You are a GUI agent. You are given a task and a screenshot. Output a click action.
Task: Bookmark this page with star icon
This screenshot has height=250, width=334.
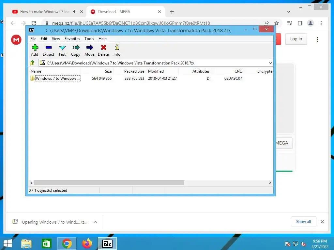point(277,23)
